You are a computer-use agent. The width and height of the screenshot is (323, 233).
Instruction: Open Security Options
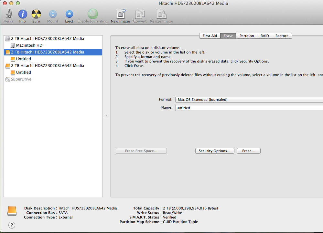coord(215,151)
